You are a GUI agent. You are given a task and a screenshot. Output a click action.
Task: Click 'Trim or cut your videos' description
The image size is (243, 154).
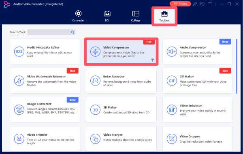(x=51, y=141)
